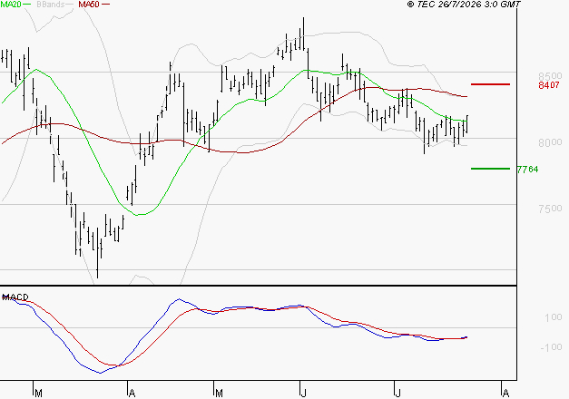This screenshot has width=569, height=399.
Task: Click the MA50 legend label
Action: point(89,5)
